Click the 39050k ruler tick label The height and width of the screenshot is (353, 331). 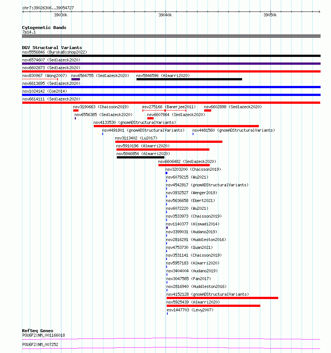pos(270,15)
